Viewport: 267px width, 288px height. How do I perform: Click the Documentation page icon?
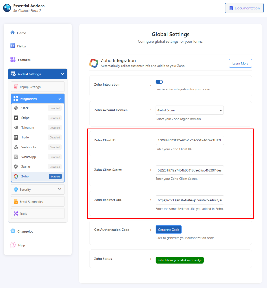[231, 8]
